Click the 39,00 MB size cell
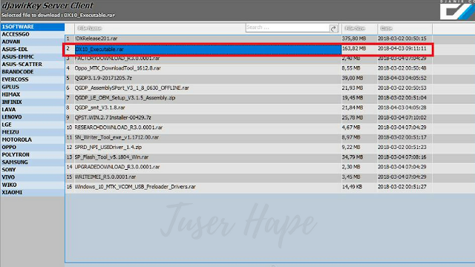 pyautogui.click(x=353, y=78)
